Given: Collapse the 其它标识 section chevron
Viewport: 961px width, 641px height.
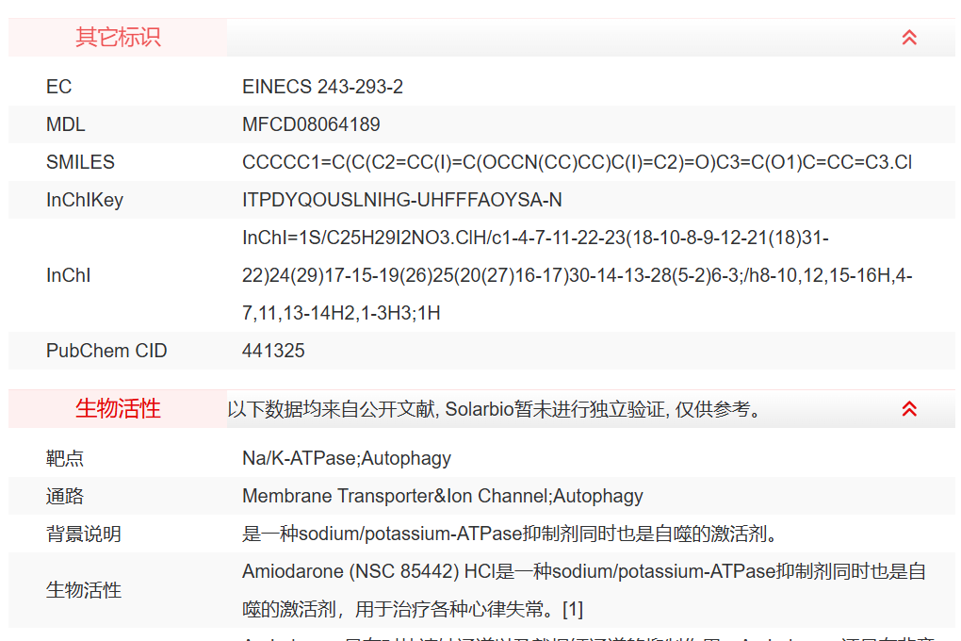Looking at the screenshot, I should [x=909, y=38].
